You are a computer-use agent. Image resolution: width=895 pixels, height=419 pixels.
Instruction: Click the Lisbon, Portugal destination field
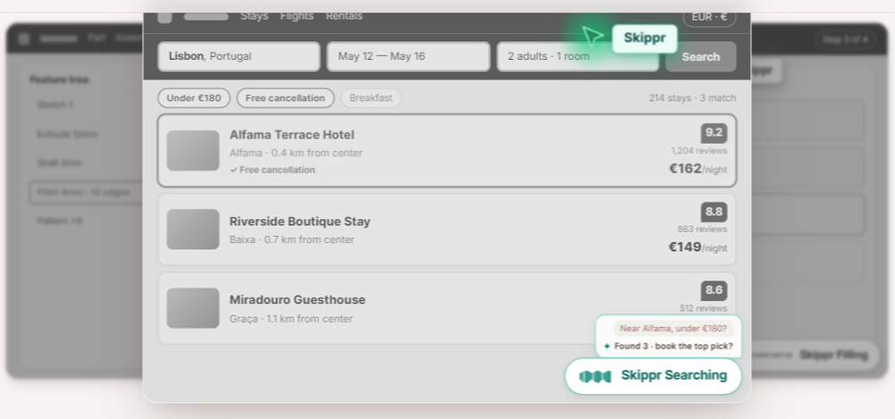[239, 56]
